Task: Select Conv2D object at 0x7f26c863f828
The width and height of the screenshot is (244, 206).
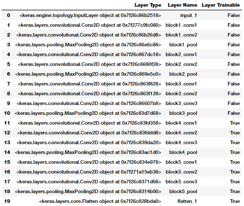Action: [x=89, y=84]
